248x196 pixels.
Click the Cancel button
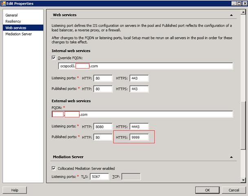click(234, 190)
